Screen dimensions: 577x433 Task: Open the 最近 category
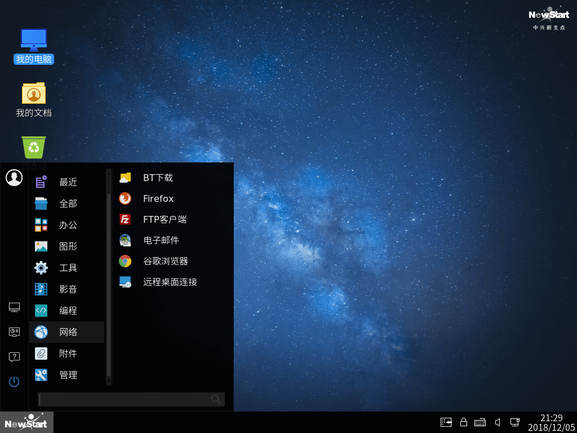(x=66, y=182)
